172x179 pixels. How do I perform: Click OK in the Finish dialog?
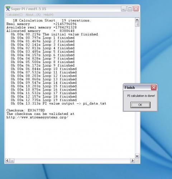[x=140, y=105]
